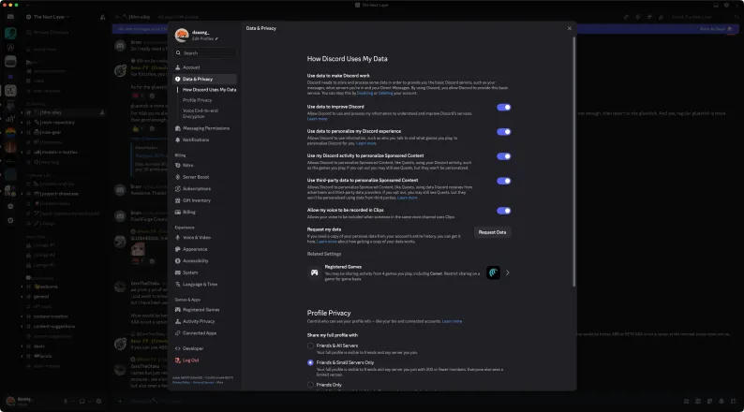Click the pencil icon beside Edit Profiles
Image resolution: width=744 pixels, height=412 pixels.
tap(216, 39)
